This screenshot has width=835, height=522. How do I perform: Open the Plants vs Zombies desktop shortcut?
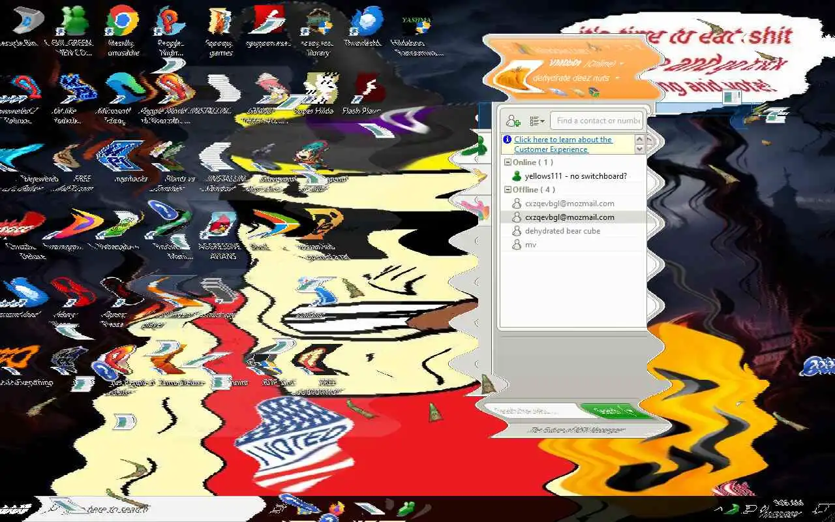click(172, 164)
